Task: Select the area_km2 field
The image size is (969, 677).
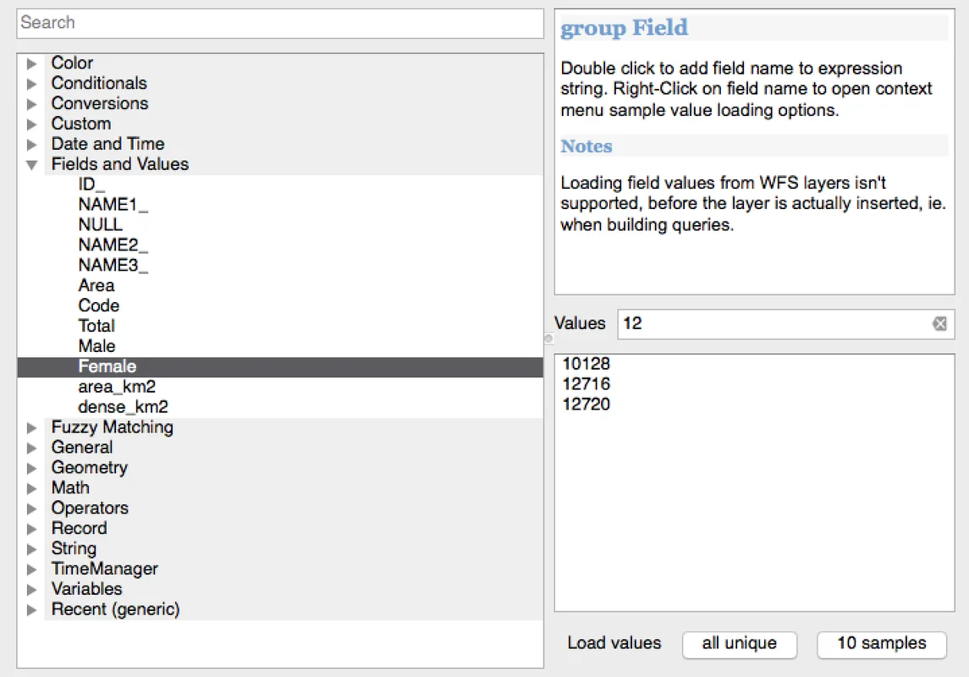Action: click(x=116, y=387)
